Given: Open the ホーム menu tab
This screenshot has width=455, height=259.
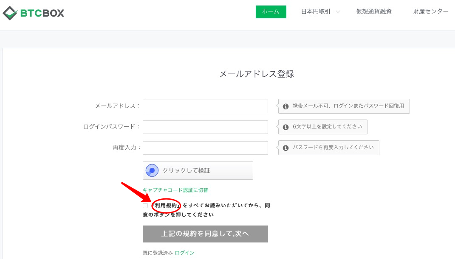Looking at the screenshot, I should point(271,12).
